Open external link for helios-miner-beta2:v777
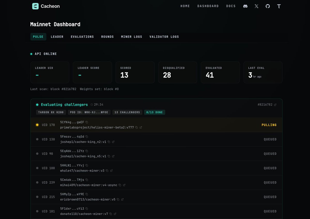 141,127
